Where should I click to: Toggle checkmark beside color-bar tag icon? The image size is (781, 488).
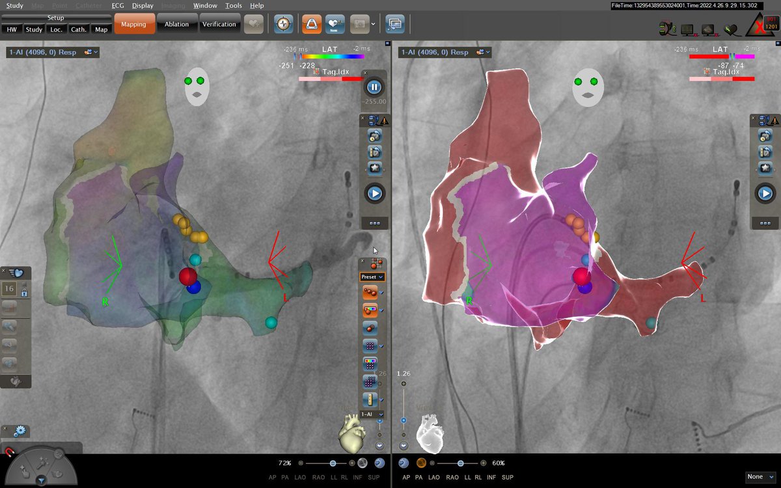(381, 311)
